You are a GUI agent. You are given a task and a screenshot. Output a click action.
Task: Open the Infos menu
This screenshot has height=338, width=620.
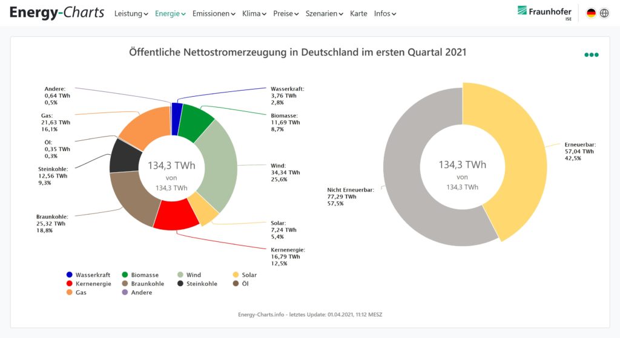[385, 13]
